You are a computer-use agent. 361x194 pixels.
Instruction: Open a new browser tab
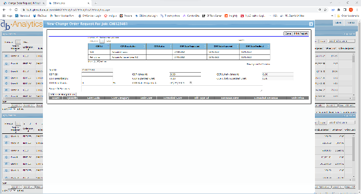pos(96,3)
